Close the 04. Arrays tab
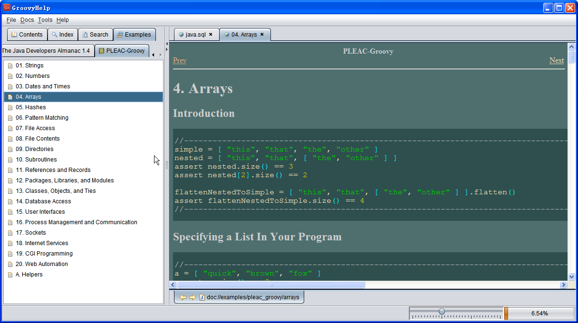 262,35
